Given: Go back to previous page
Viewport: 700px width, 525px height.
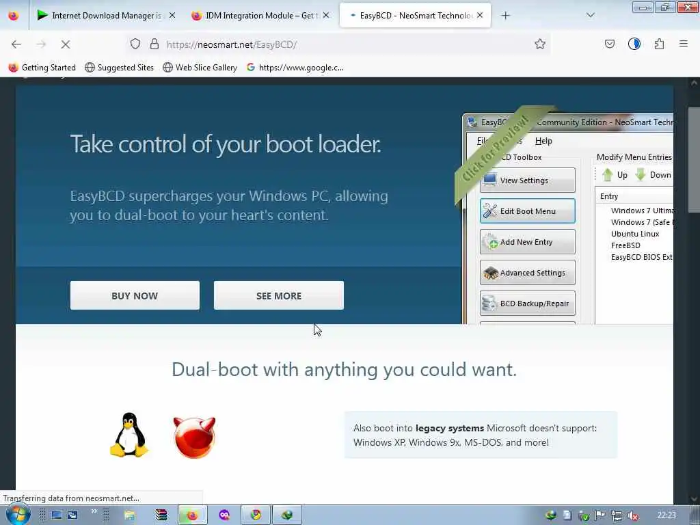Looking at the screenshot, I should coord(16,44).
